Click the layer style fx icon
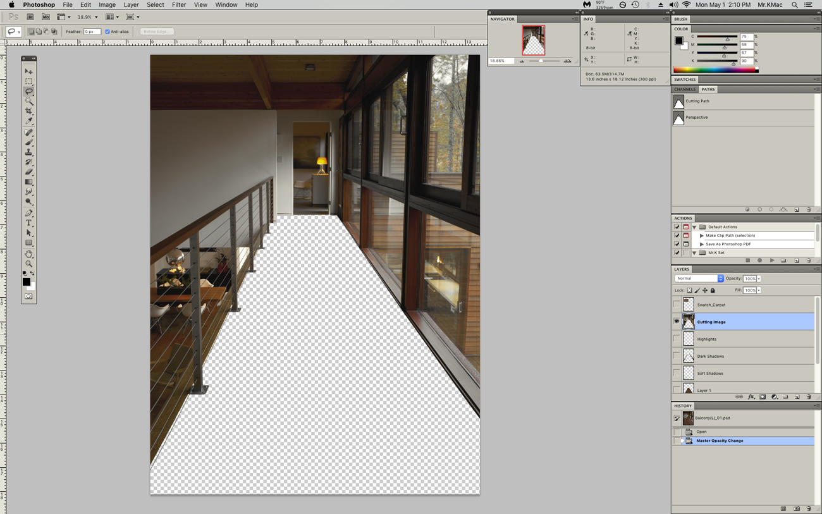This screenshot has height=514, width=822. (751, 397)
